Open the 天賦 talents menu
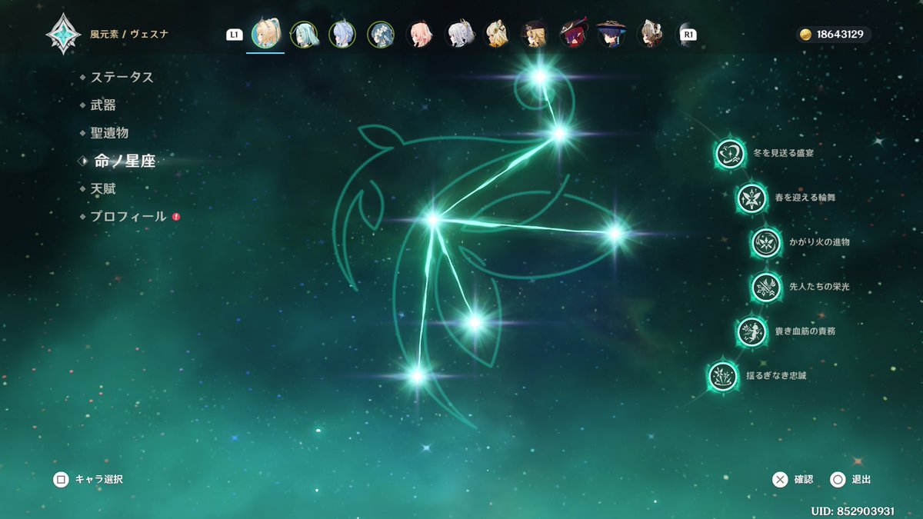923x519 pixels. (x=103, y=188)
